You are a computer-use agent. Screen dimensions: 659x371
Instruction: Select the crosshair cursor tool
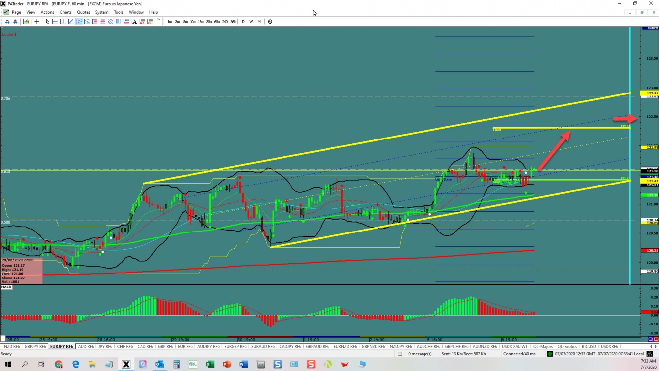[x=37, y=22]
